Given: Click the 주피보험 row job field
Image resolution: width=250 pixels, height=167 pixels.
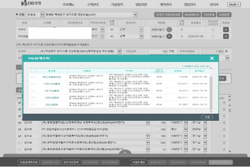Looking at the screenshot, I should (158, 37).
